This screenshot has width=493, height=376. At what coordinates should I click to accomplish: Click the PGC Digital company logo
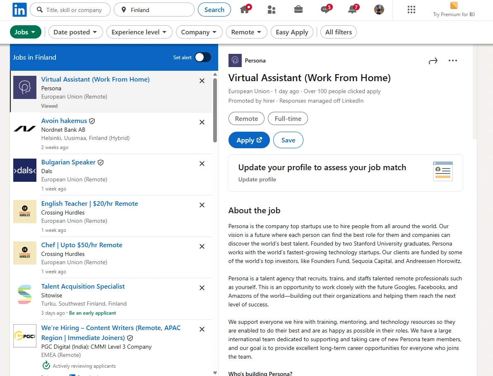25,336
